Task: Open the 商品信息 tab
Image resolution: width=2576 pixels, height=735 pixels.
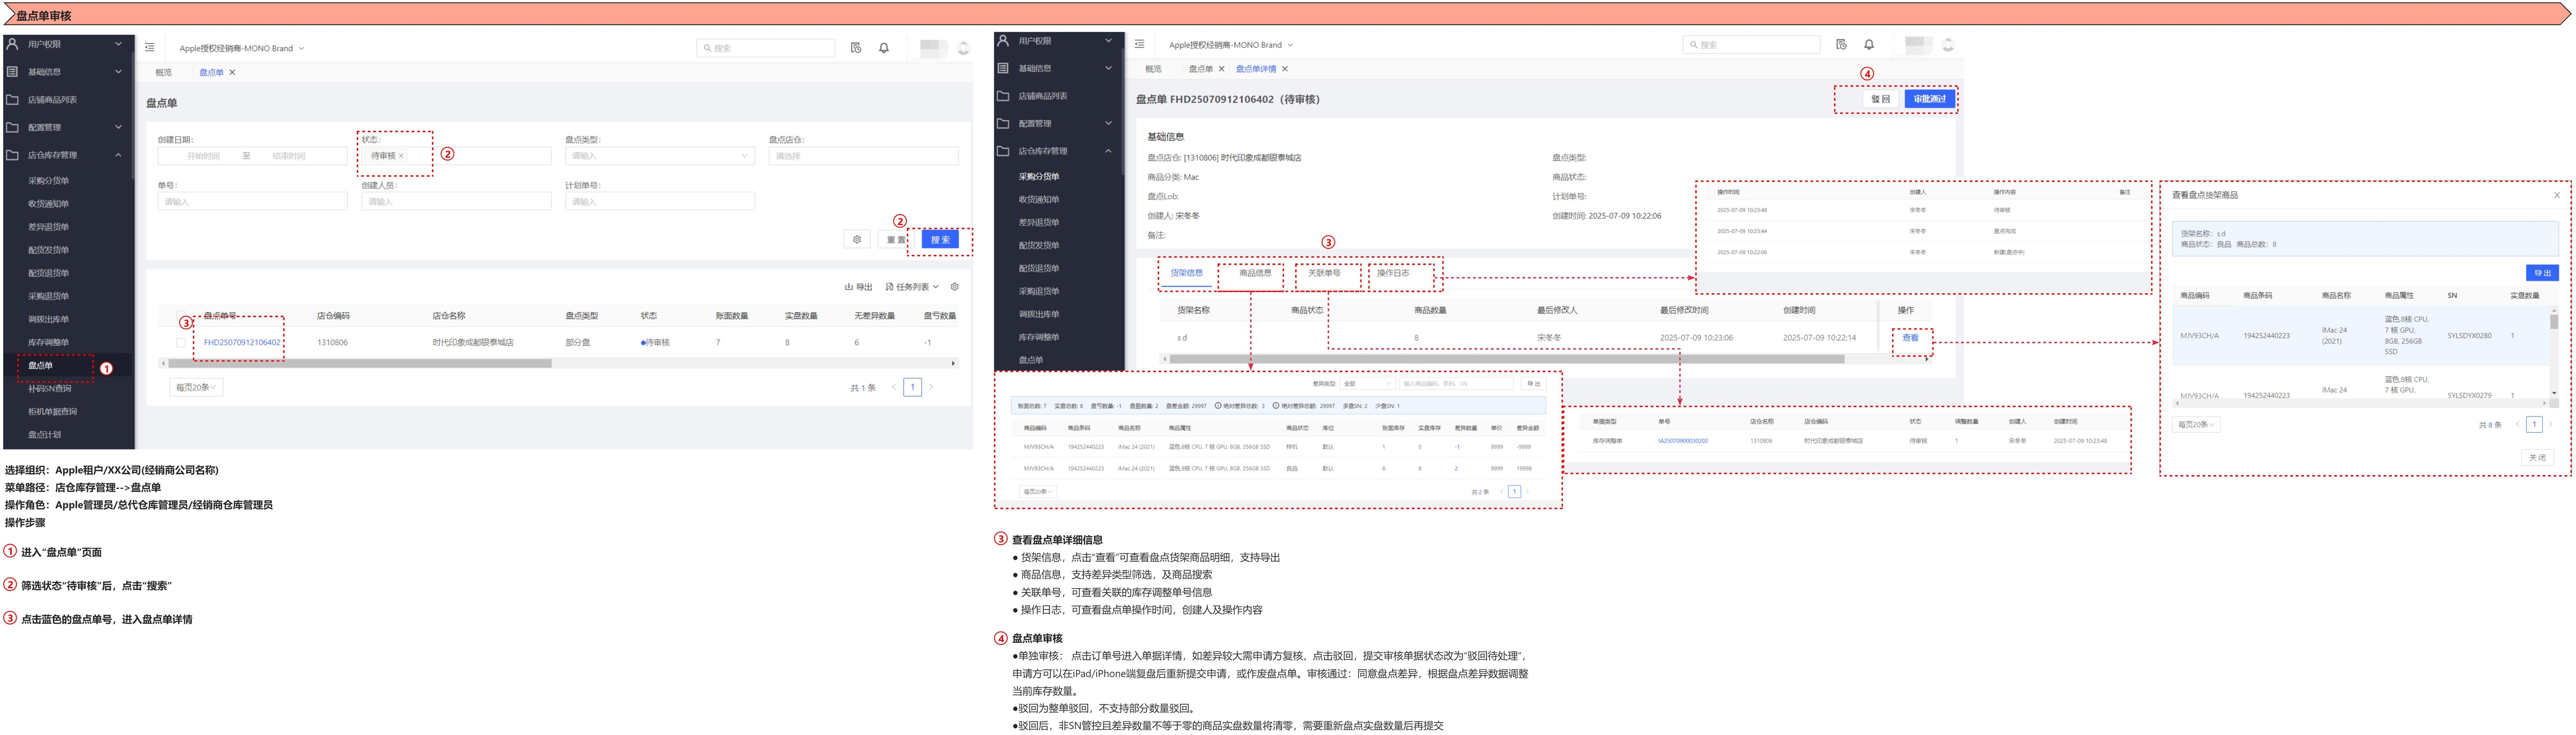Action: click(x=1255, y=273)
